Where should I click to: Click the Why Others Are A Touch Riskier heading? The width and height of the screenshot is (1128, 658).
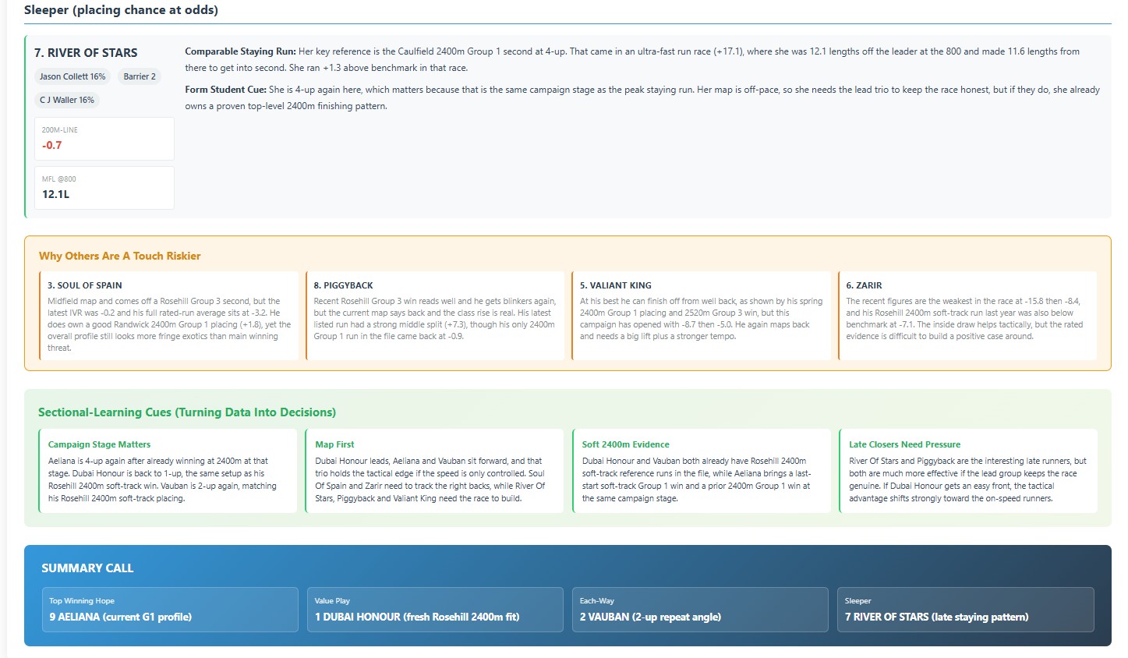pyautogui.click(x=120, y=256)
